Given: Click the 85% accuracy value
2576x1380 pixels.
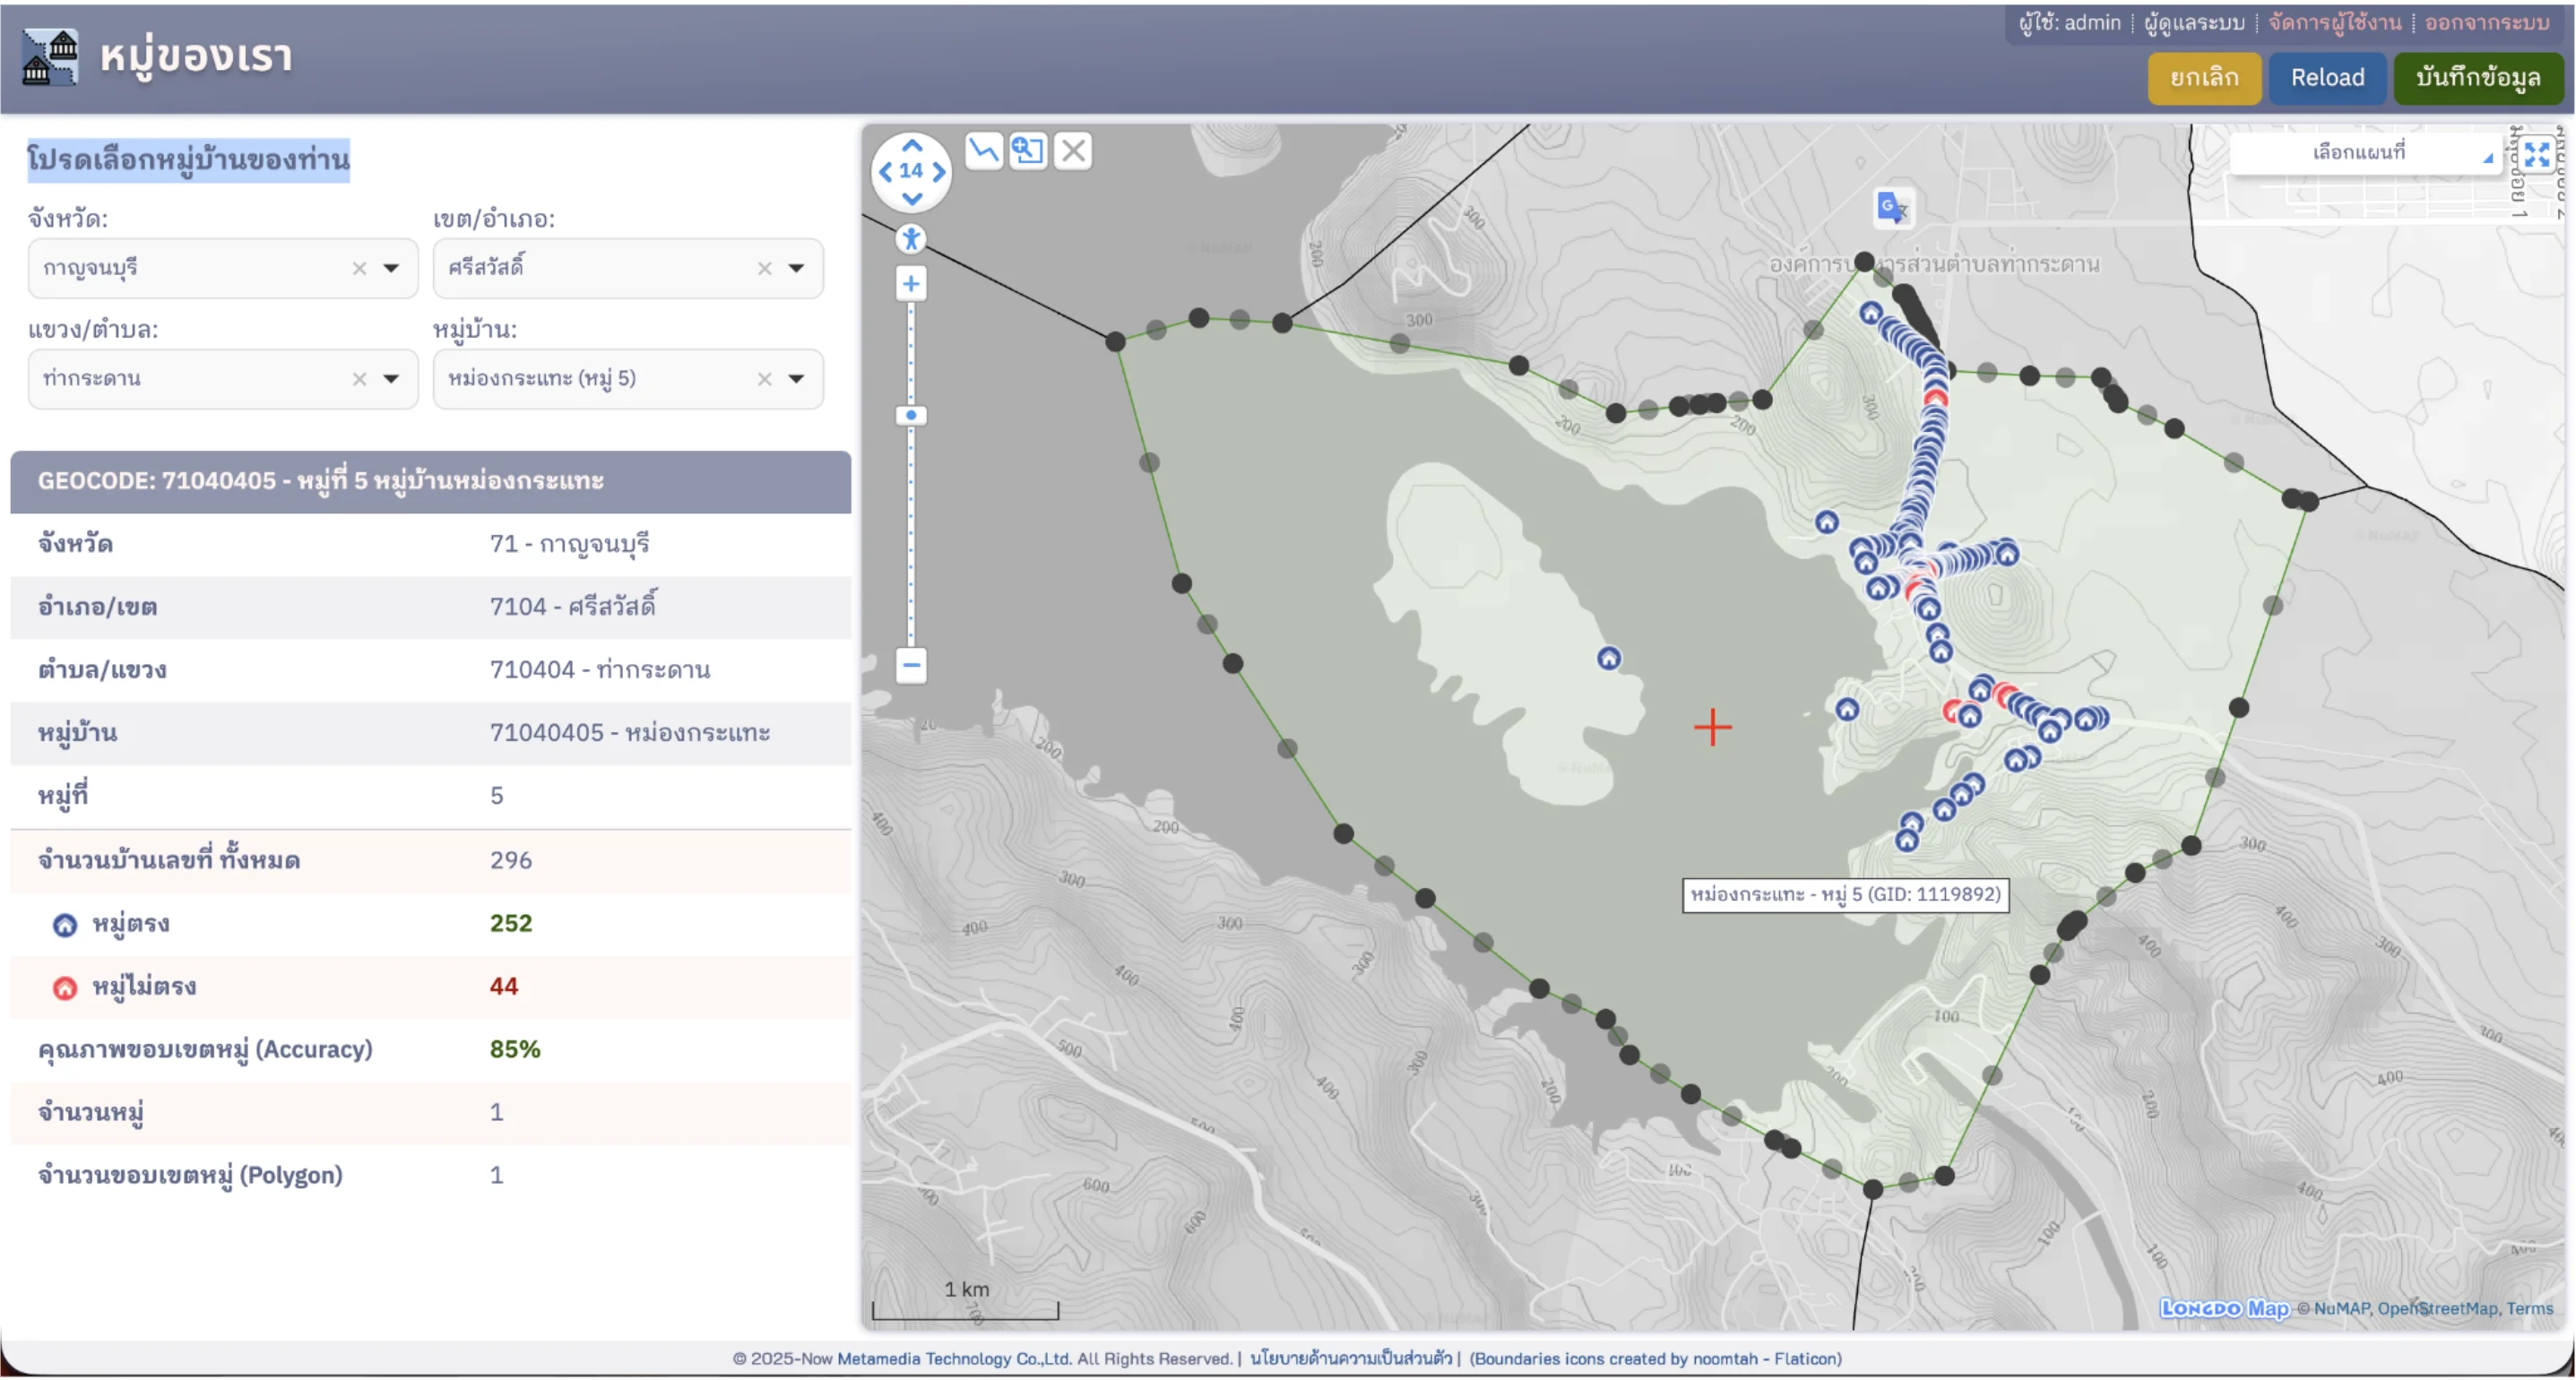Looking at the screenshot, I should 515,1049.
